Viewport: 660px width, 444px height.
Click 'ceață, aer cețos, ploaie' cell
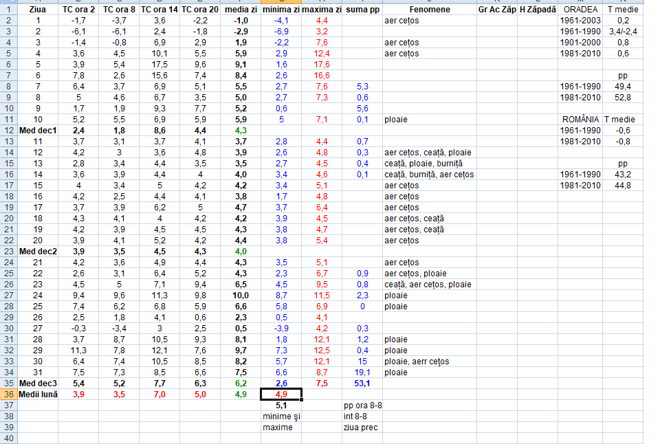(430, 285)
